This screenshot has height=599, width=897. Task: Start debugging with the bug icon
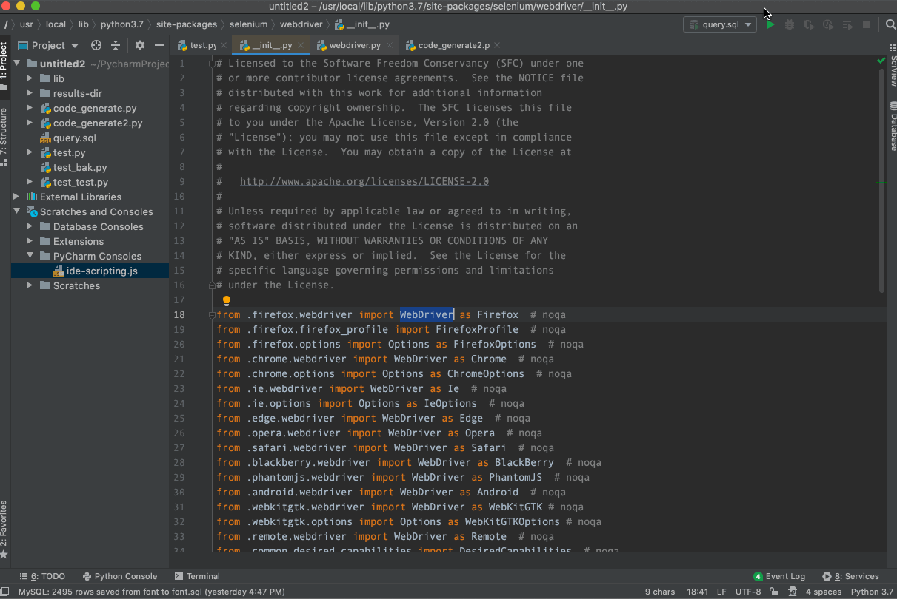point(790,24)
